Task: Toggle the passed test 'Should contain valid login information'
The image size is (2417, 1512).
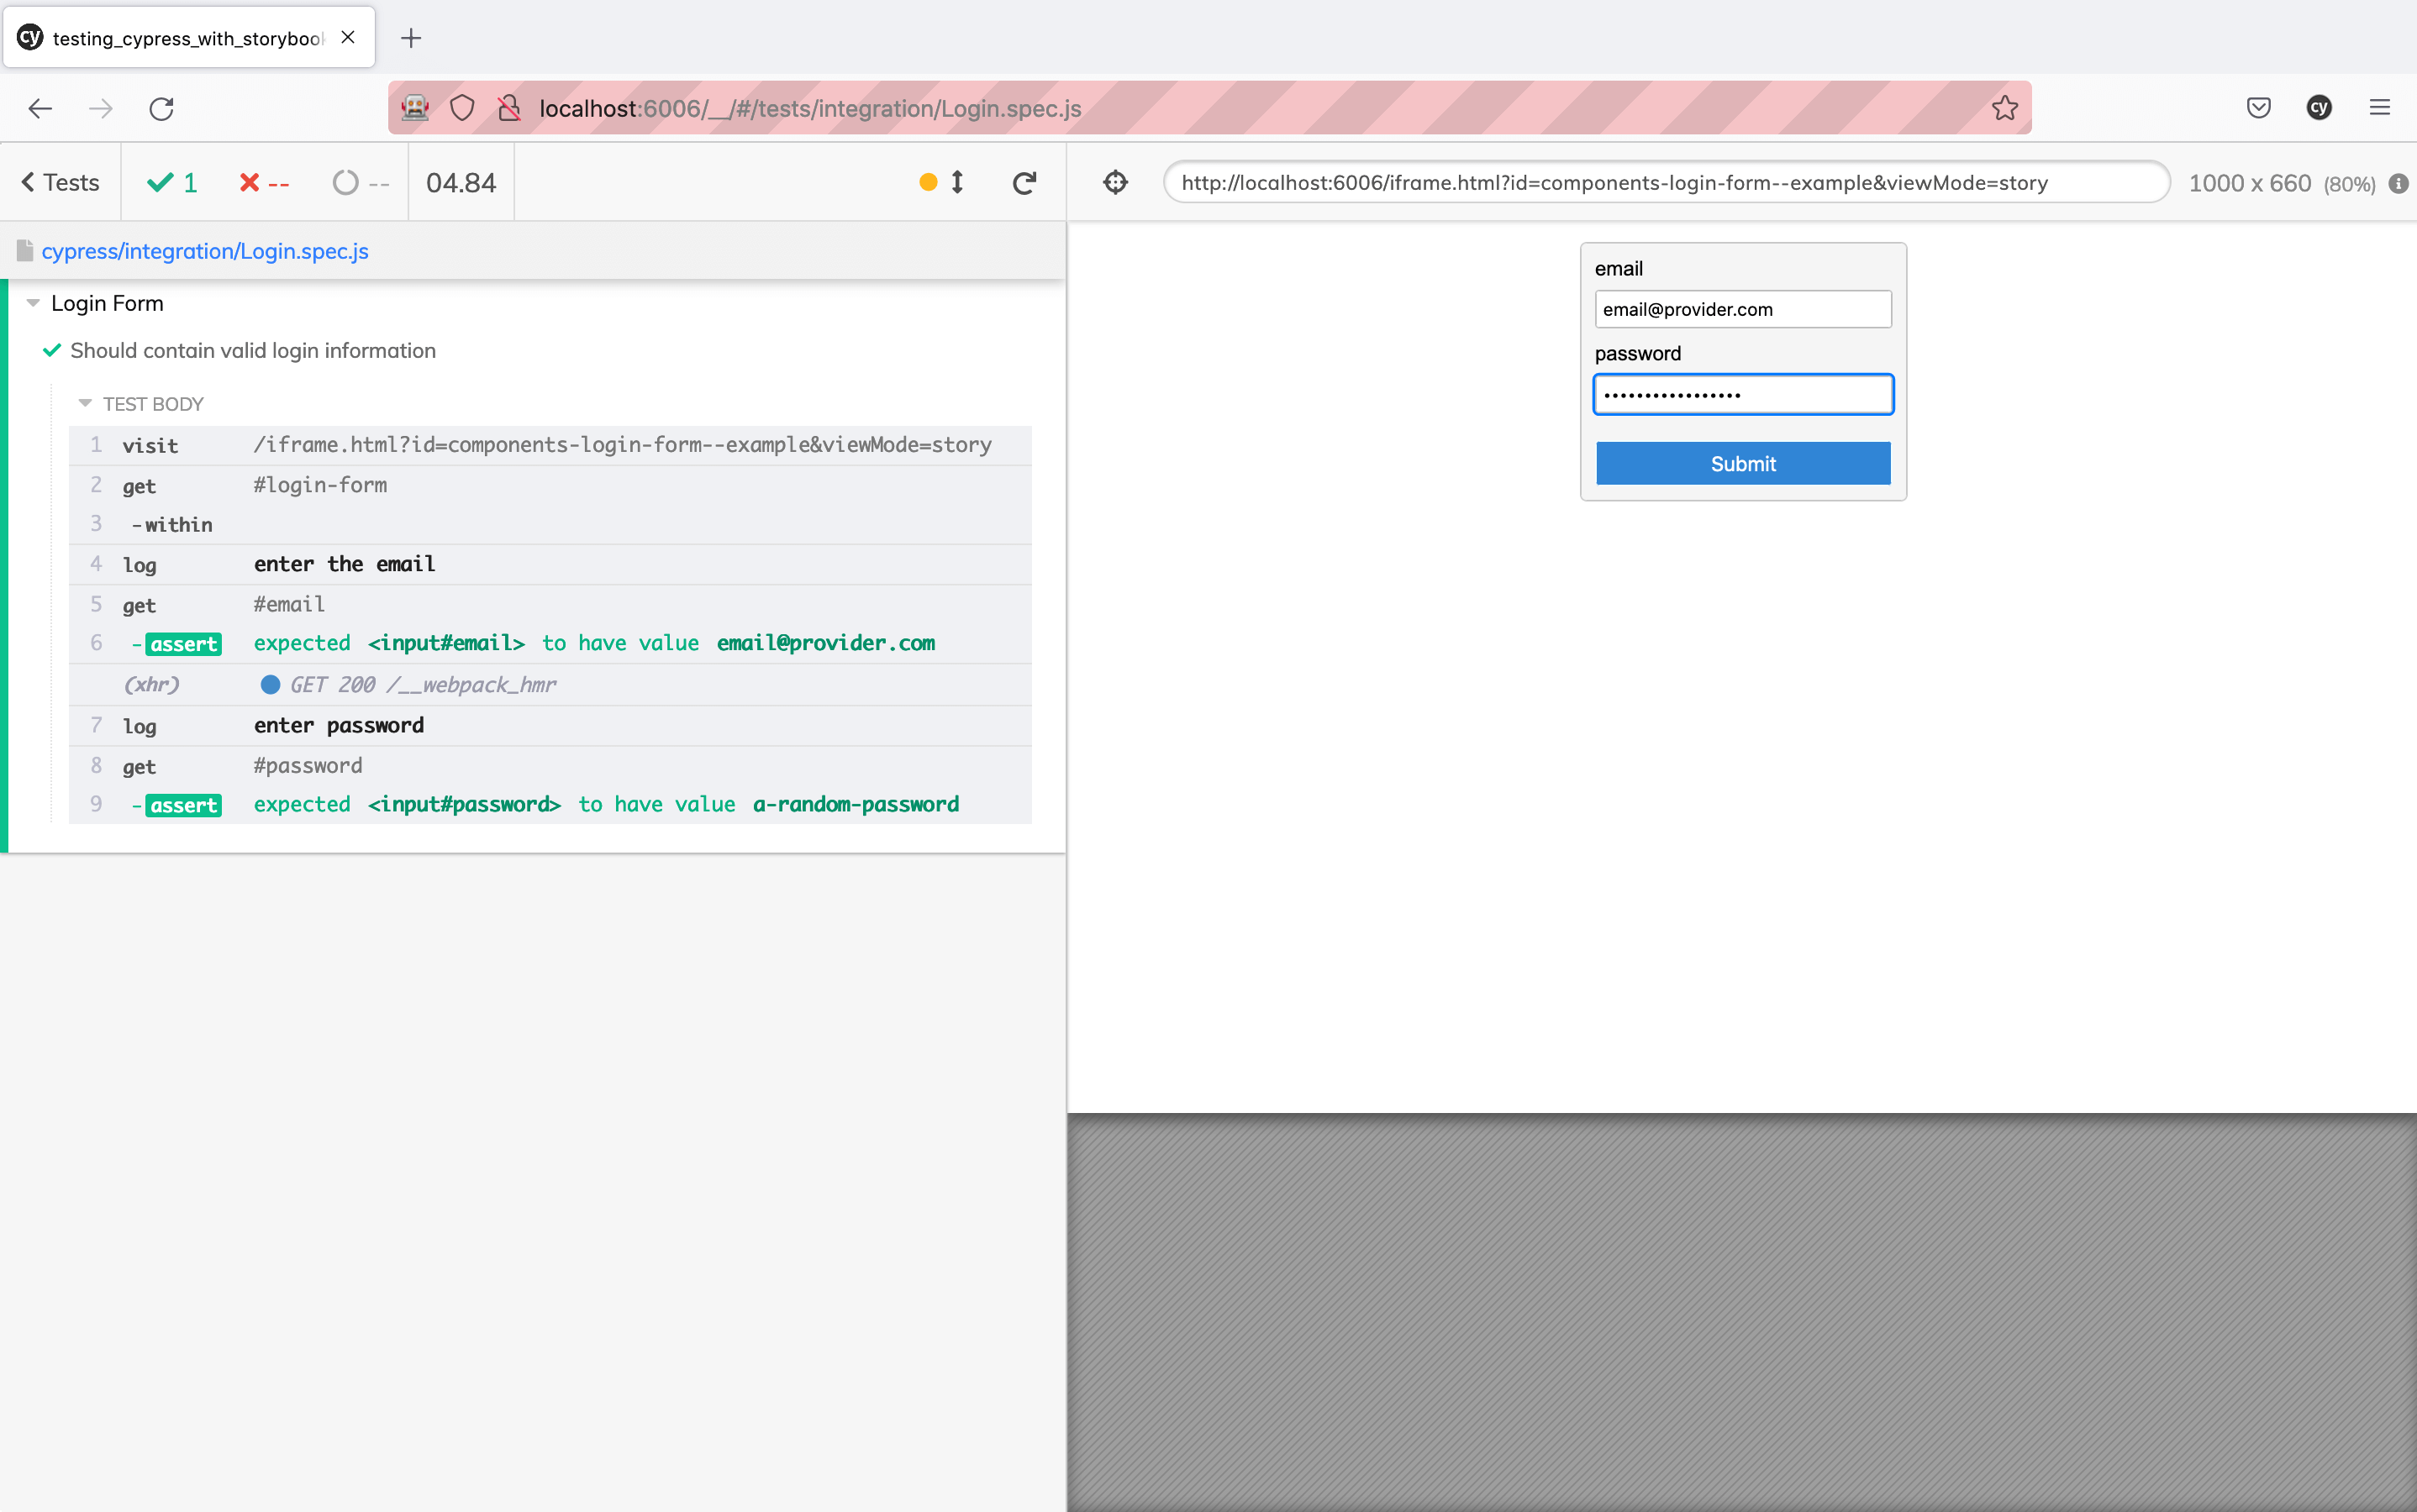Action: 252,351
